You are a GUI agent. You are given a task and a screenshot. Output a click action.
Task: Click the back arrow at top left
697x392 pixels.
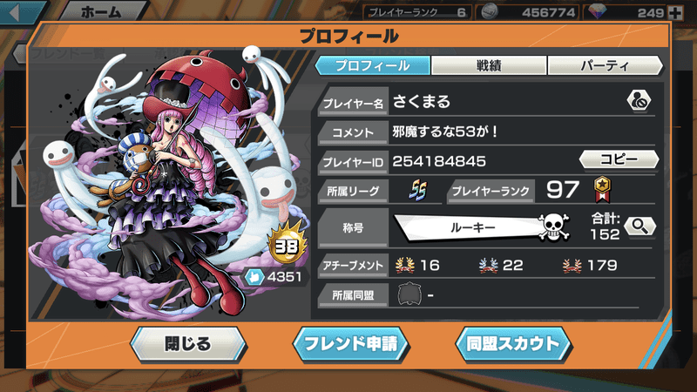click(15, 12)
